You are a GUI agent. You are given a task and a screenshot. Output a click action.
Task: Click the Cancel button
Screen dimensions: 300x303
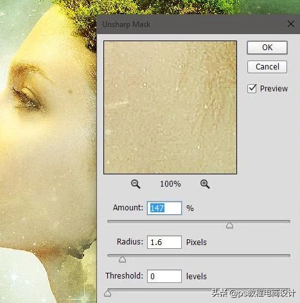(x=267, y=67)
